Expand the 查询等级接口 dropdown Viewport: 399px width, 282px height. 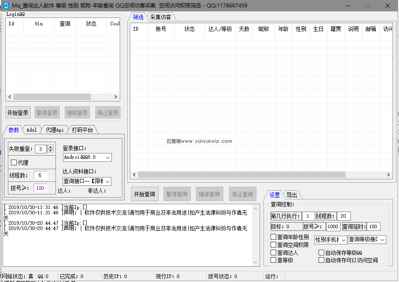point(367,240)
